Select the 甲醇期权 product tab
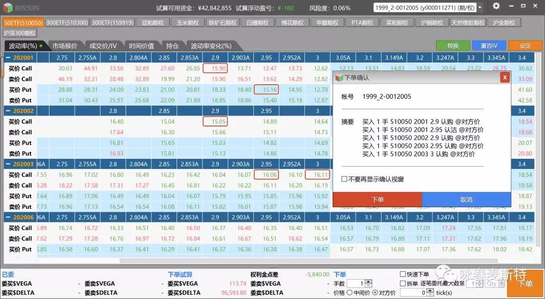Image resolution: width=545 pixels, height=299 pixels. pos(328,23)
